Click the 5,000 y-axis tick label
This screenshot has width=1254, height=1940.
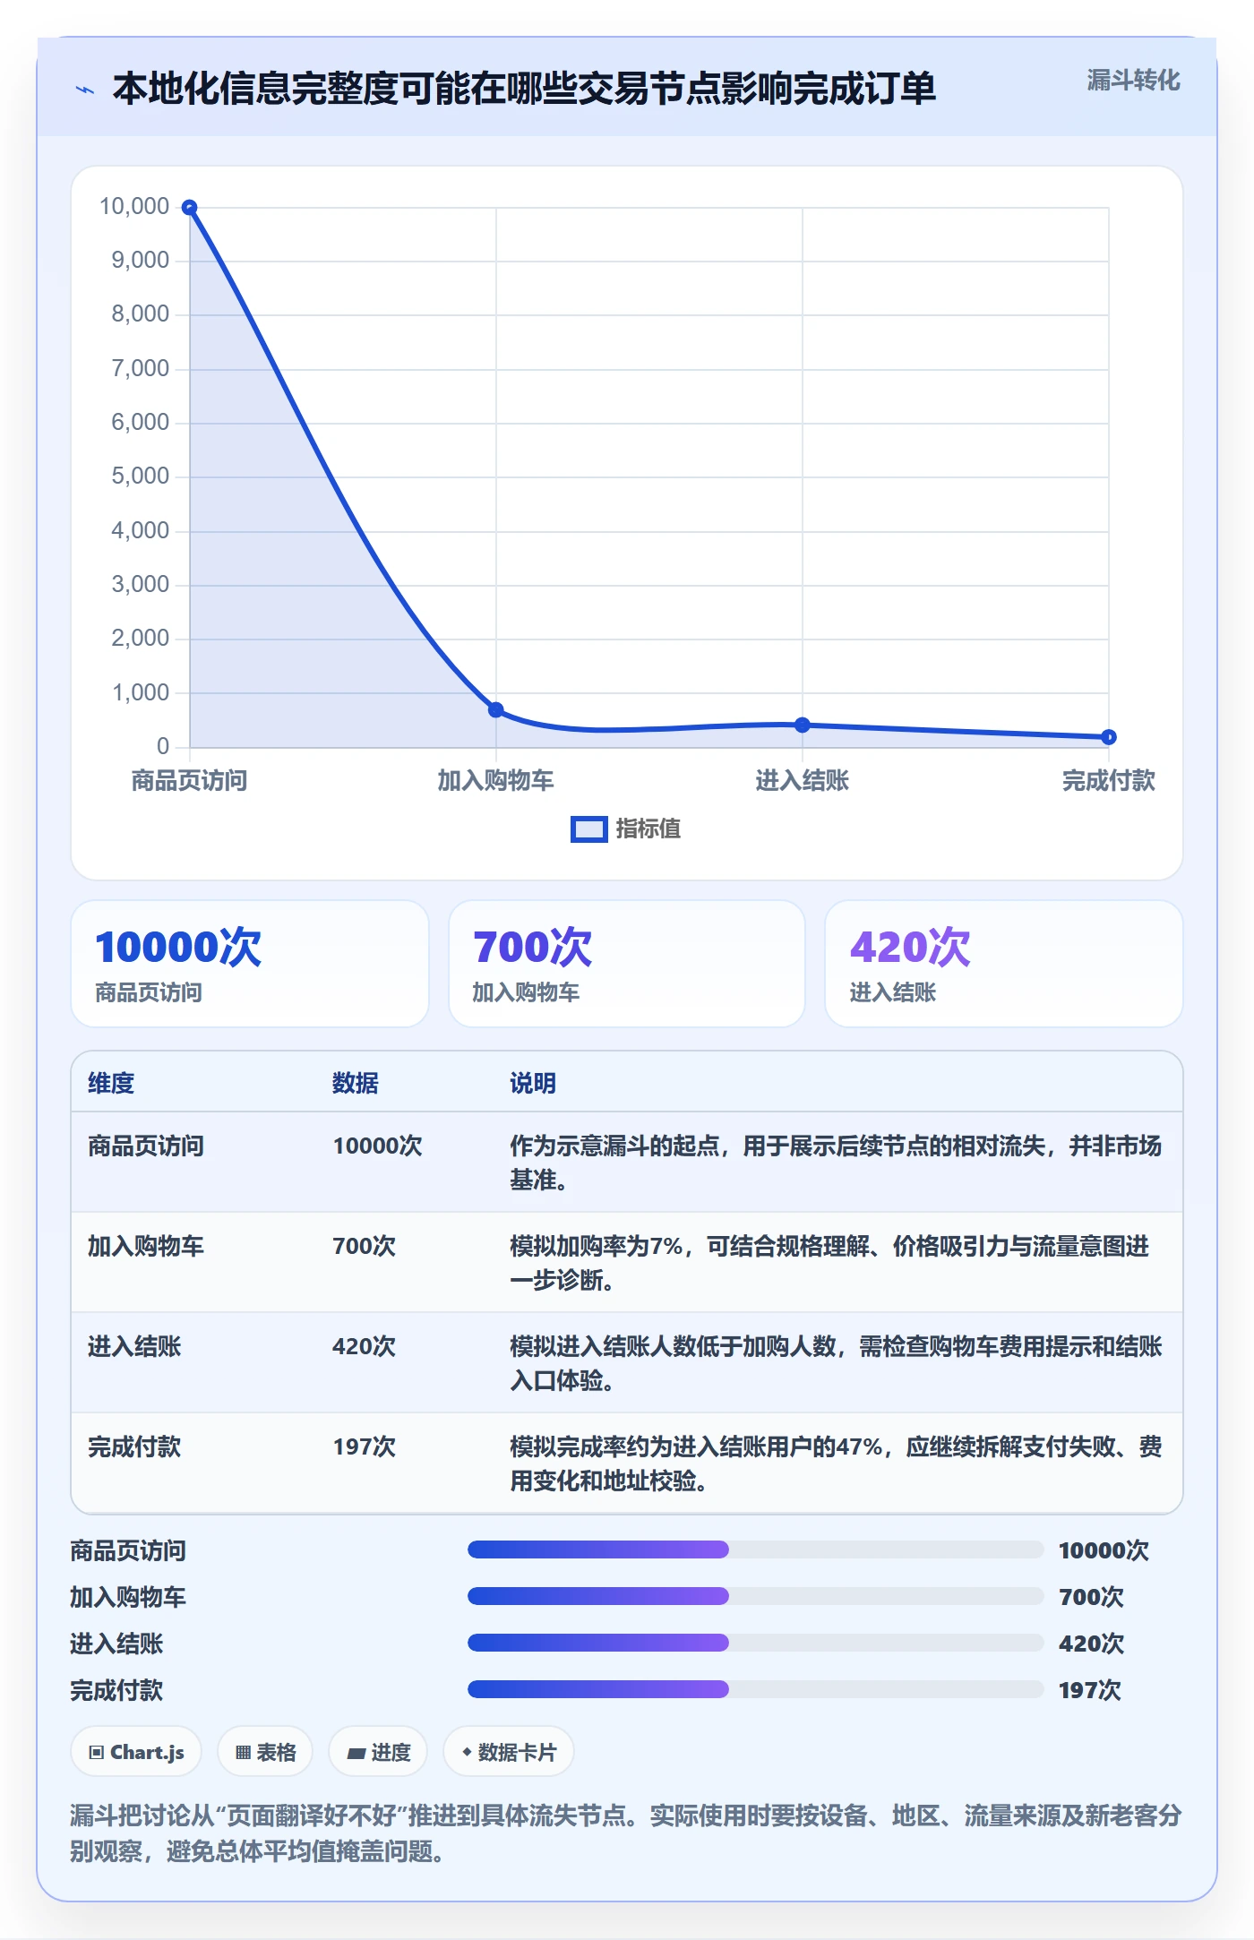tap(140, 476)
